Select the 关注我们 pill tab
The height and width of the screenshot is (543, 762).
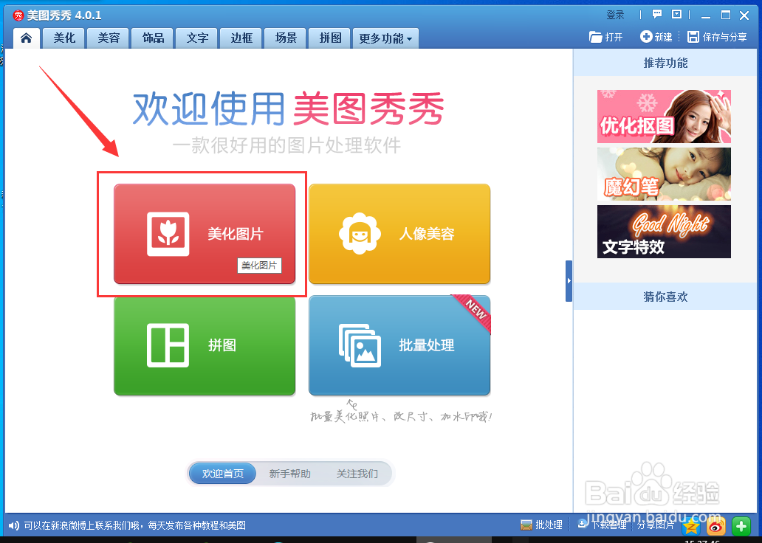coord(357,474)
